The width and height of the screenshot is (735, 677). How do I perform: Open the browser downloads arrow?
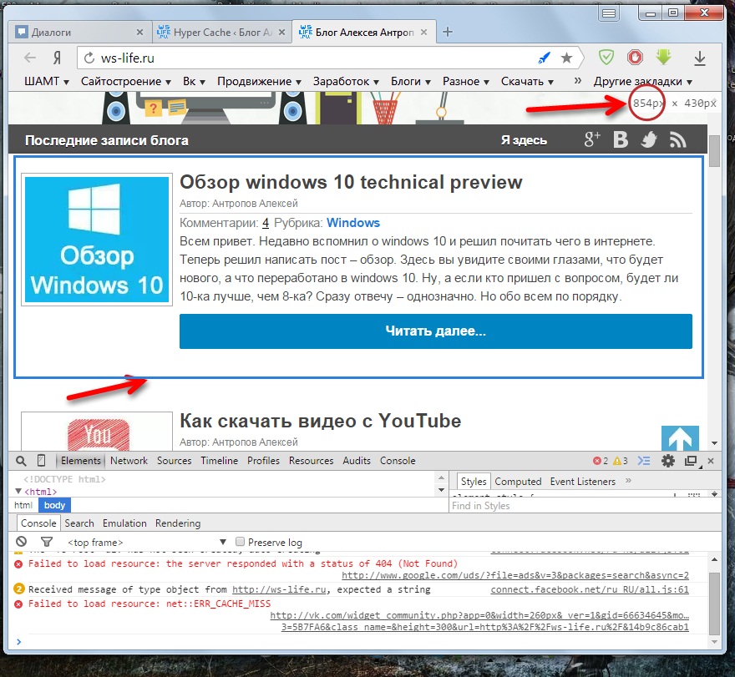tap(699, 58)
